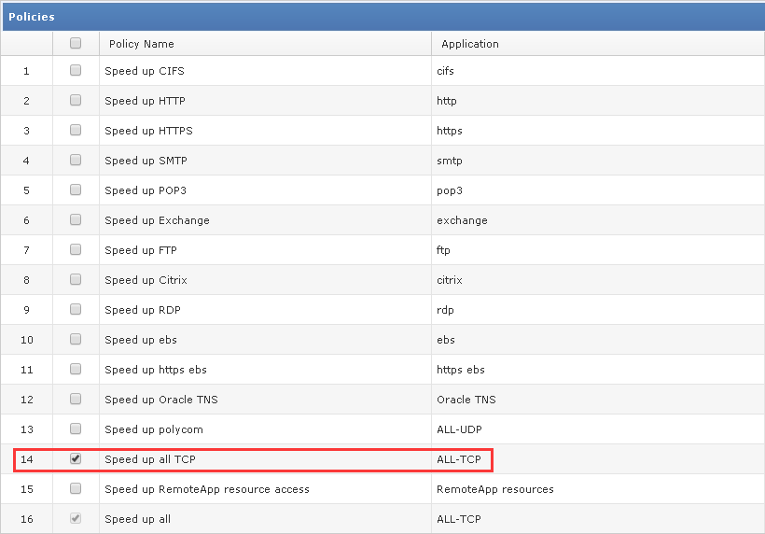The width and height of the screenshot is (765, 534).
Task: Select the Speed up Citrix checkbox
Action: 76,279
